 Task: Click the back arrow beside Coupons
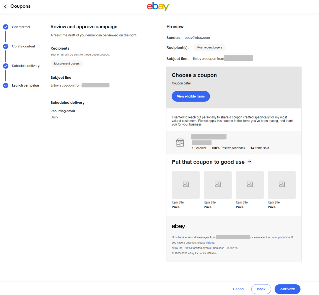pos(5,6)
